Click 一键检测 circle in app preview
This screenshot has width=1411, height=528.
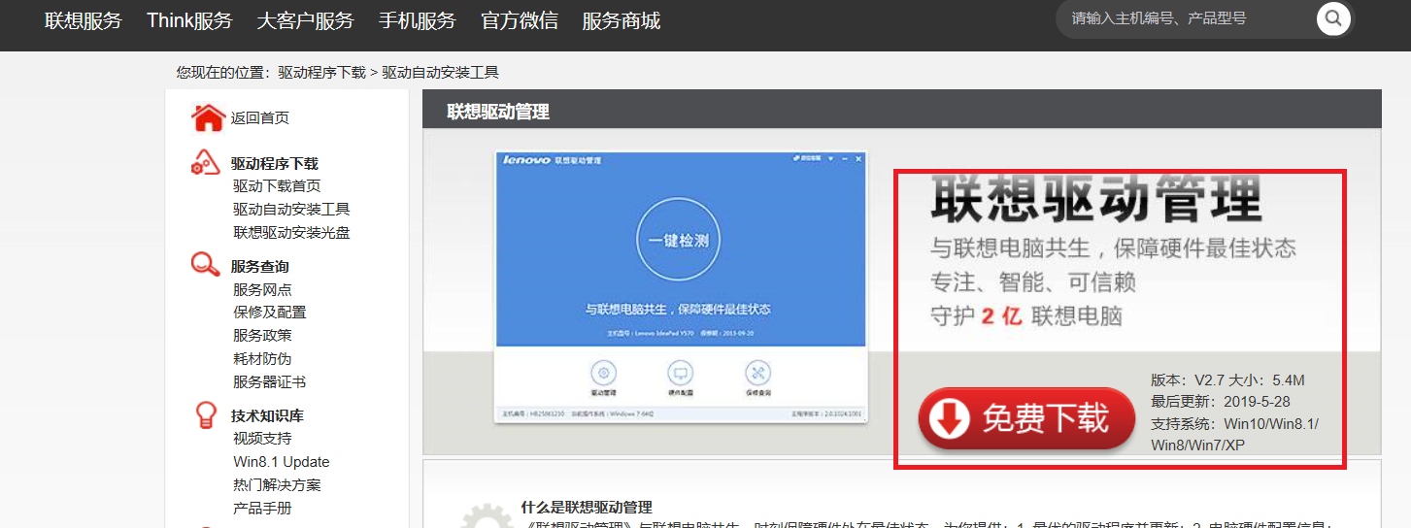[x=680, y=241]
